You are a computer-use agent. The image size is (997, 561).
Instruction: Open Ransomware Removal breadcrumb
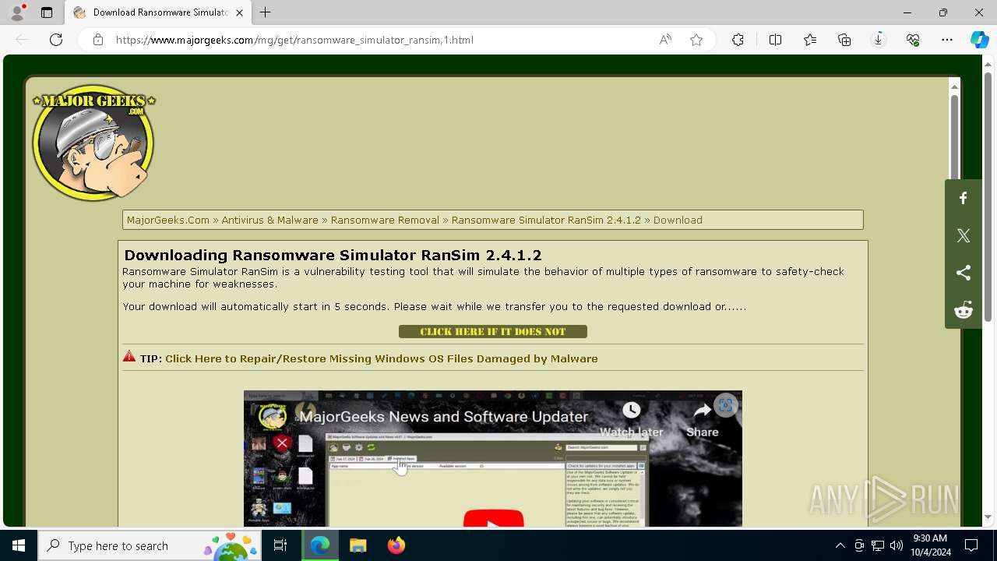385,220
